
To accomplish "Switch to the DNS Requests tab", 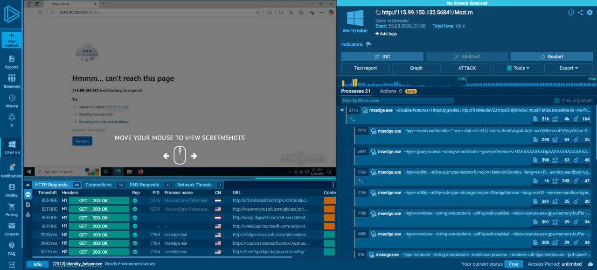I will tap(144, 185).
